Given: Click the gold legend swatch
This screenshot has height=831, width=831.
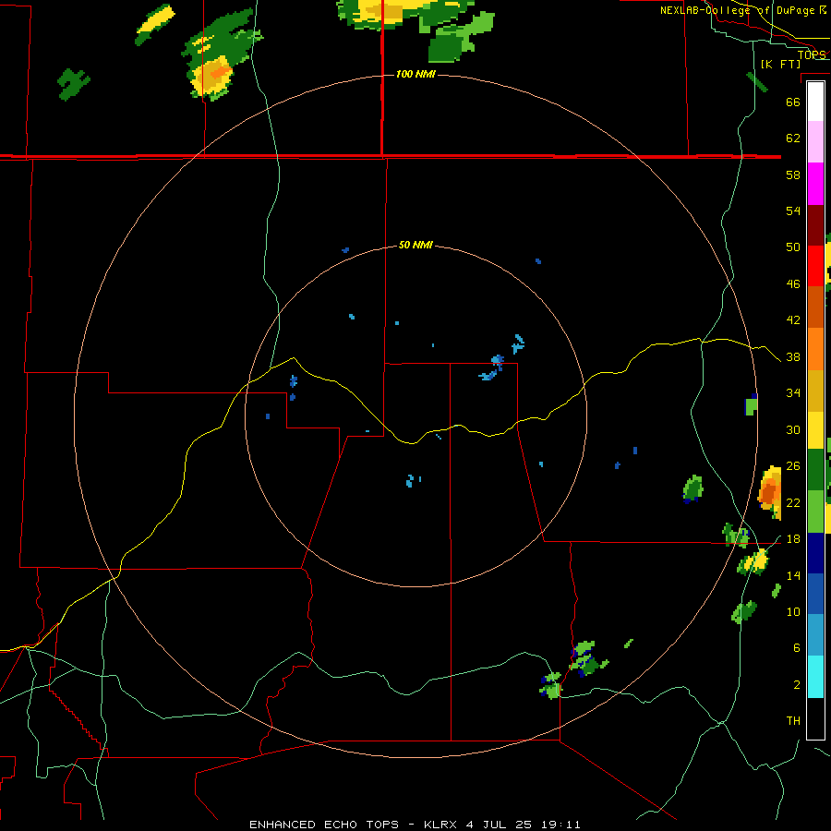Looking at the screenshot, I should click(815, 390).
